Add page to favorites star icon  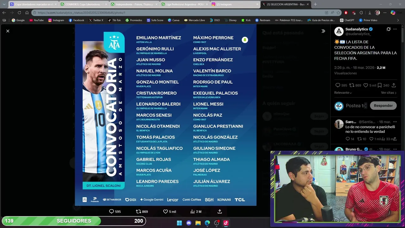click(338, 13)
